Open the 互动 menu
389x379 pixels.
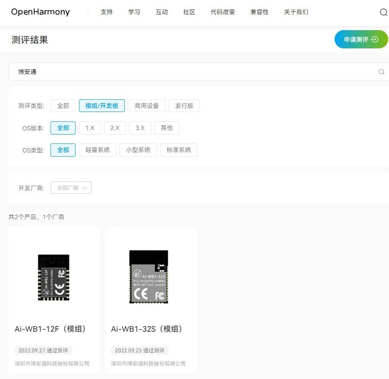click(162, 12)
